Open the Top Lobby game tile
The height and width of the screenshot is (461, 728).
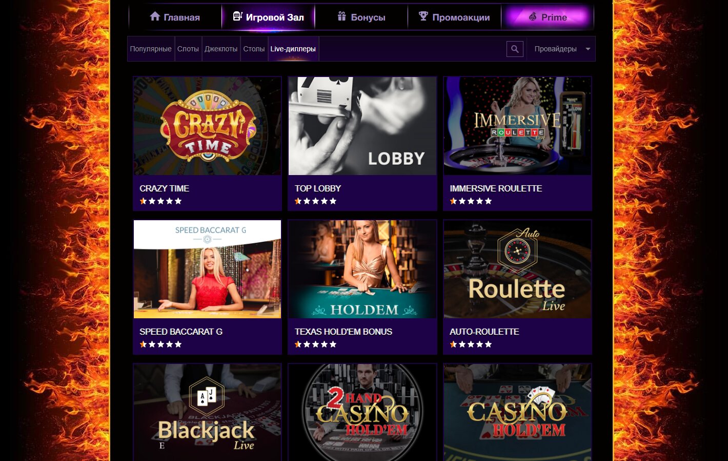[362, 126]
